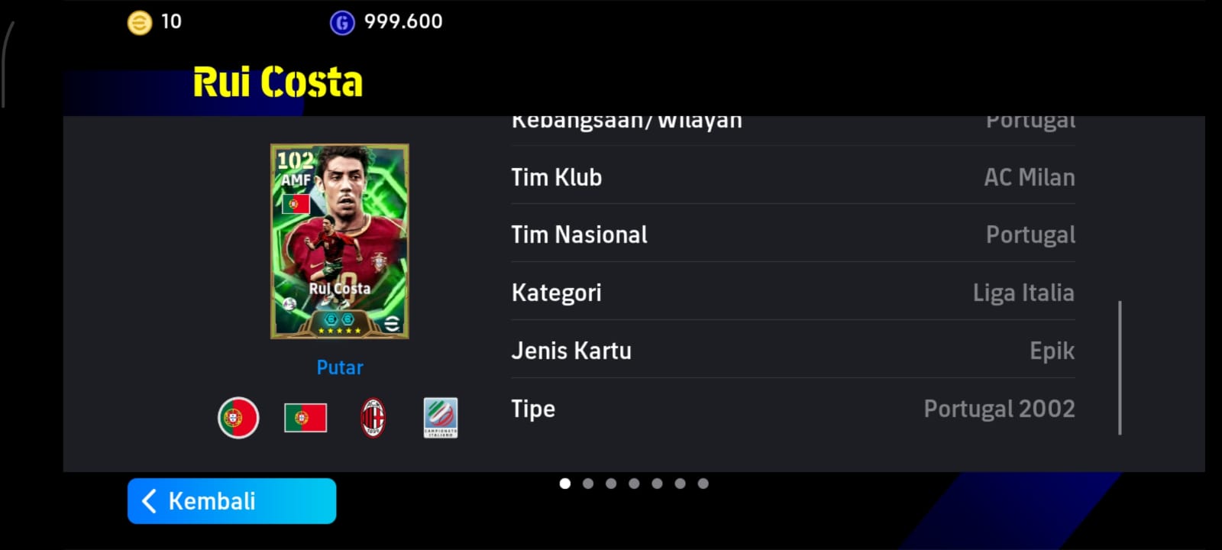Screen dimensions: 1222x550
Task: Go back with the Kembali button
Action: 231,501
